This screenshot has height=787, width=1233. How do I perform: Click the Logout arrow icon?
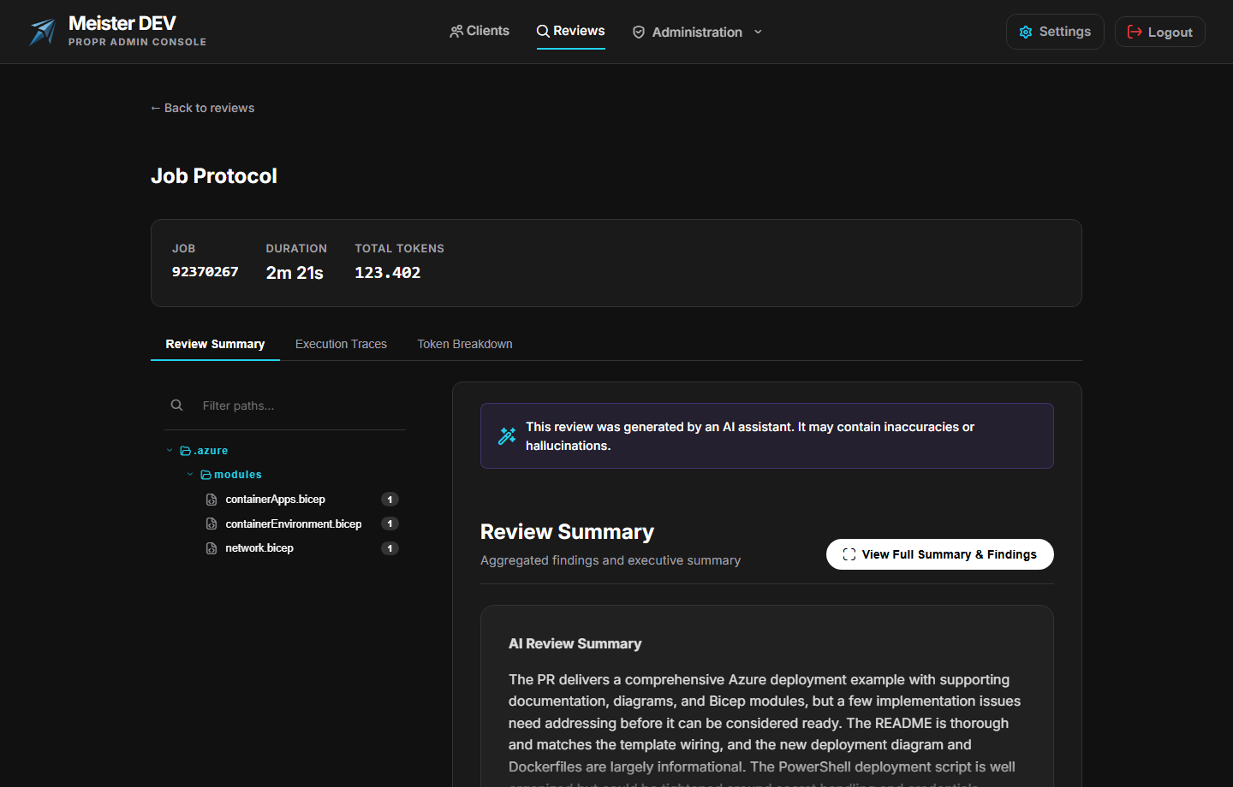pos(1135,32)
